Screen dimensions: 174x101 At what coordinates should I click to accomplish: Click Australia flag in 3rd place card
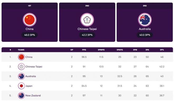click(145, 20)
